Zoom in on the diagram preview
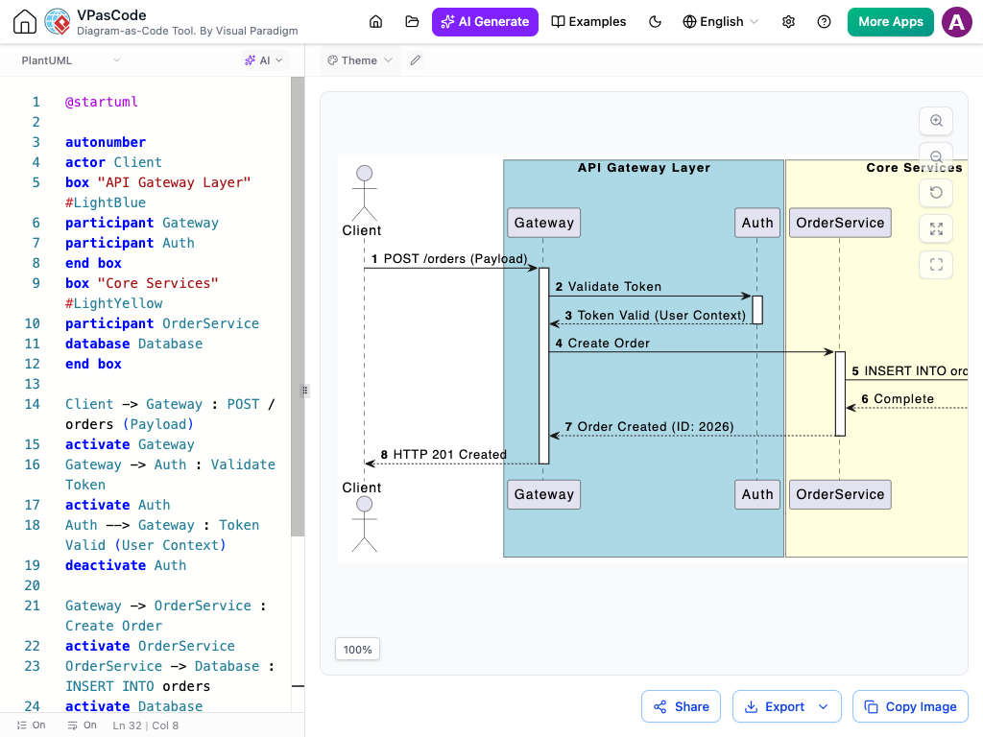Image resolution: width=983 pixels, height=737 pixels. coord(936,121)
